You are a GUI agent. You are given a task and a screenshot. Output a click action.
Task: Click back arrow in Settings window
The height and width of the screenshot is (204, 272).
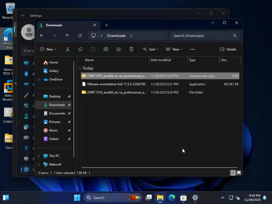point(23,15)
